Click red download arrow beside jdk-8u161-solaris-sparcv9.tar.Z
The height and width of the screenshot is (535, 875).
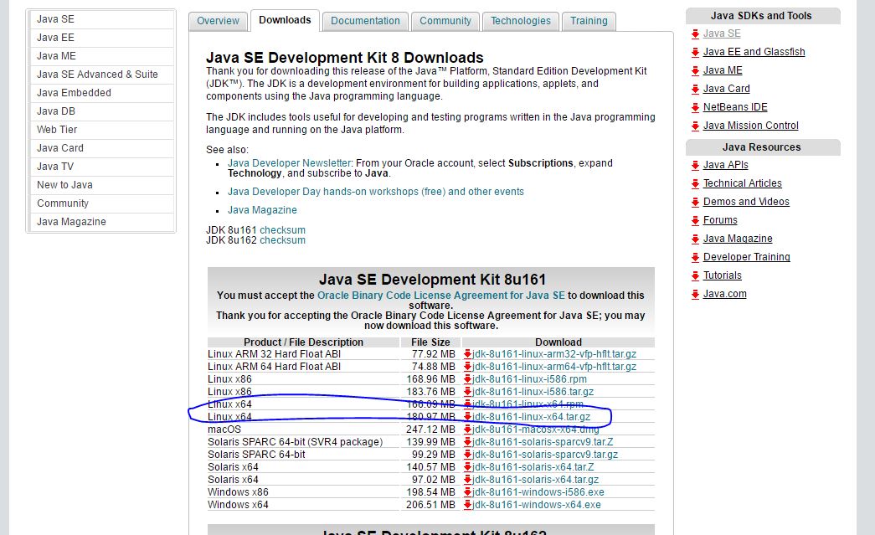coord(467,442)
